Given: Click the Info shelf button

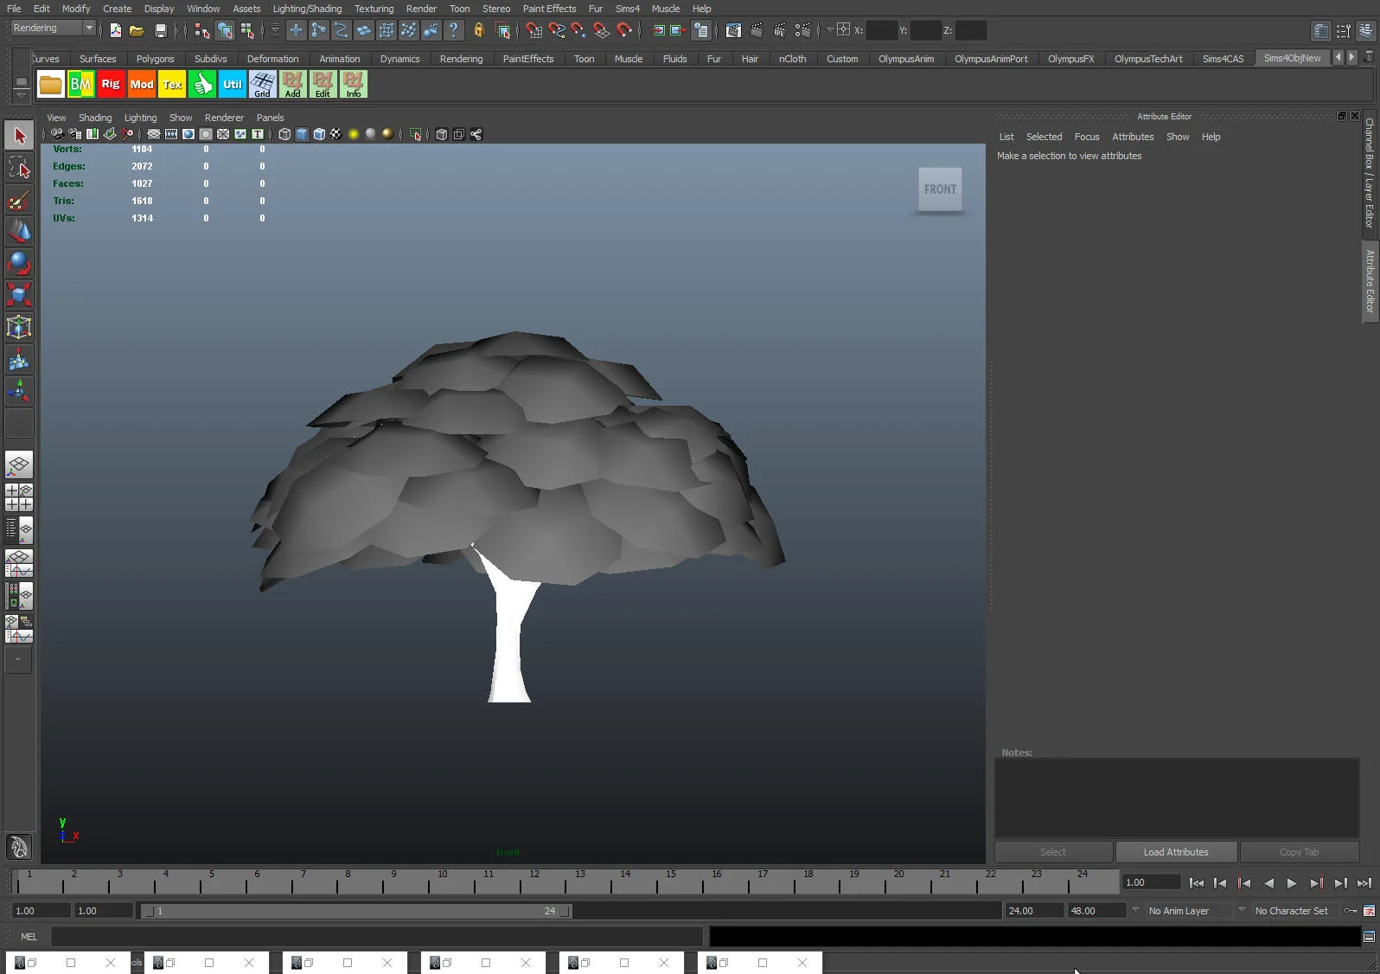Looking at the screenshot, I should pyautogui.click(x=354, y=84).
